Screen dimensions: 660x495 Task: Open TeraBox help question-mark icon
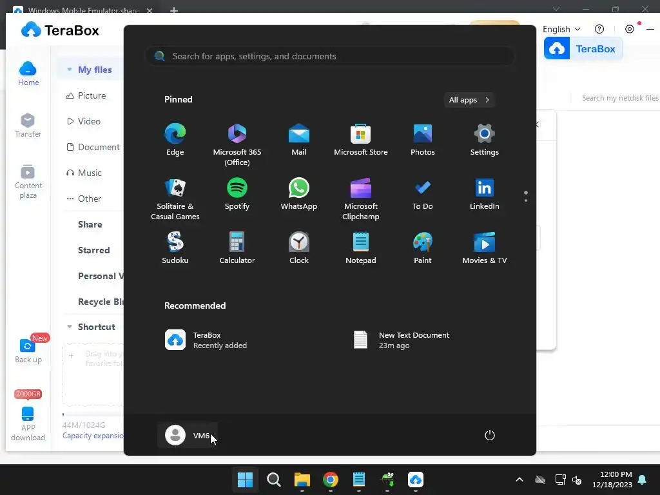pos(599,29)
